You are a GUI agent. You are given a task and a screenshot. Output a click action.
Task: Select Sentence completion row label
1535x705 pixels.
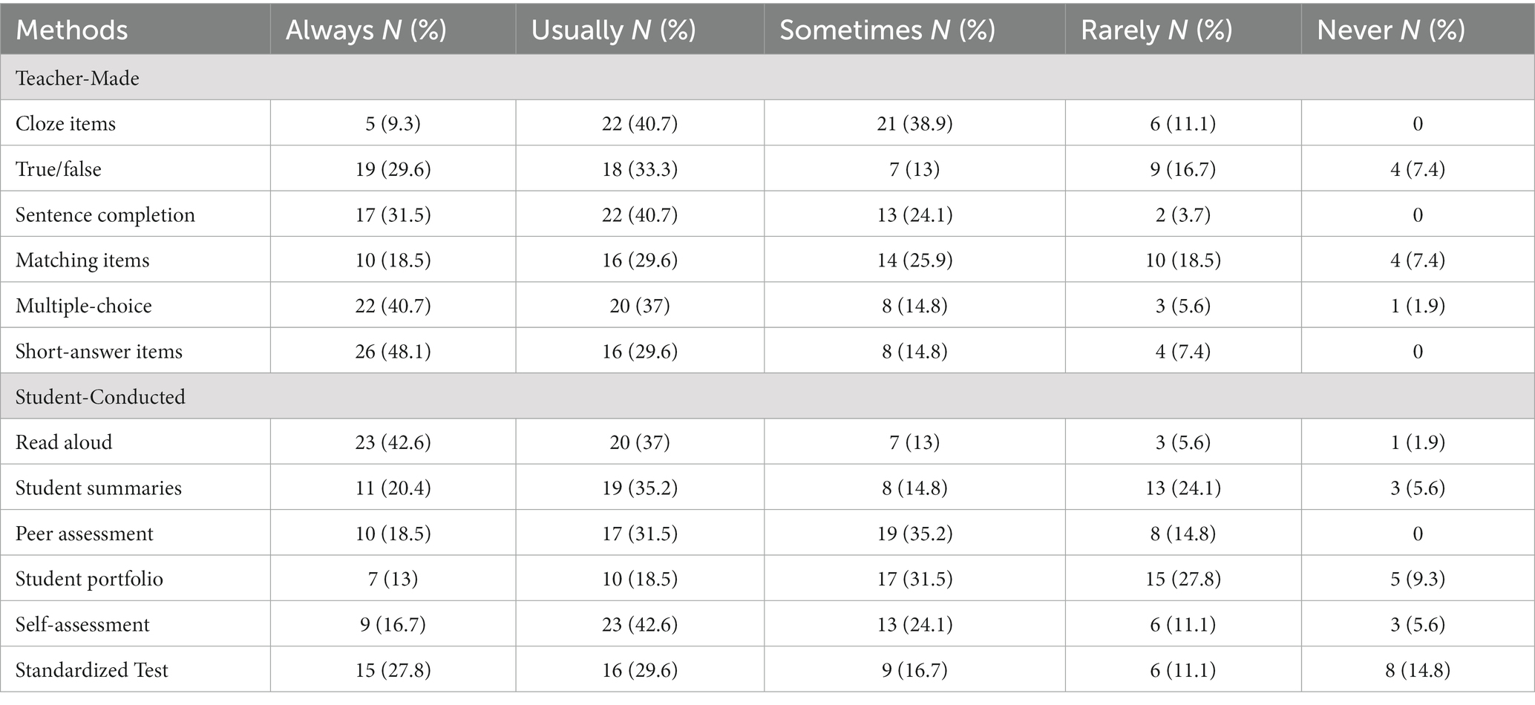coord(105,215)
